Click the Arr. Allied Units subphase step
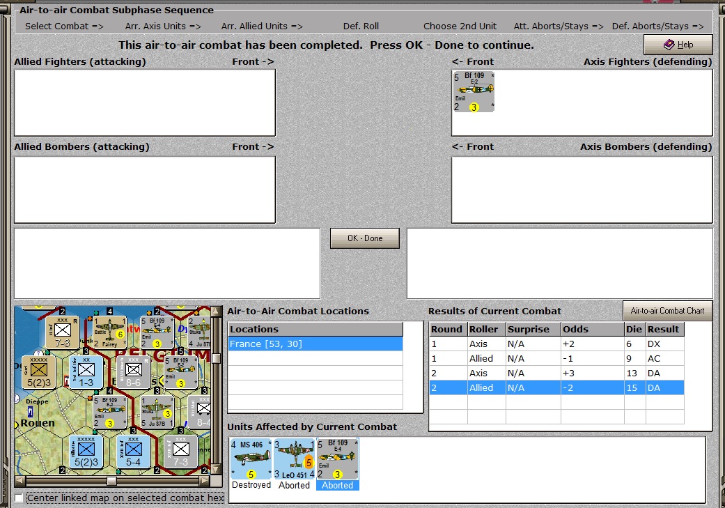Viewport: 725px width, 508px height. click(x=262, y=26)
